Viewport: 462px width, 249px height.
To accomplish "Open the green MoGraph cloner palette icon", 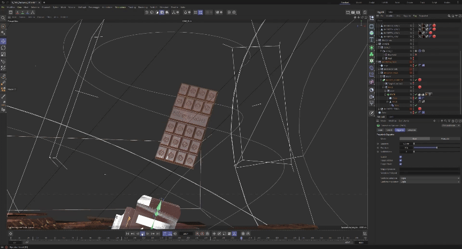I will tap(372, 55).
